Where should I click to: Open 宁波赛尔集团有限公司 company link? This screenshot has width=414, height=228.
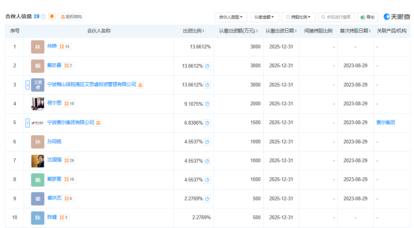pyautogui.click(x=71, y=122)
